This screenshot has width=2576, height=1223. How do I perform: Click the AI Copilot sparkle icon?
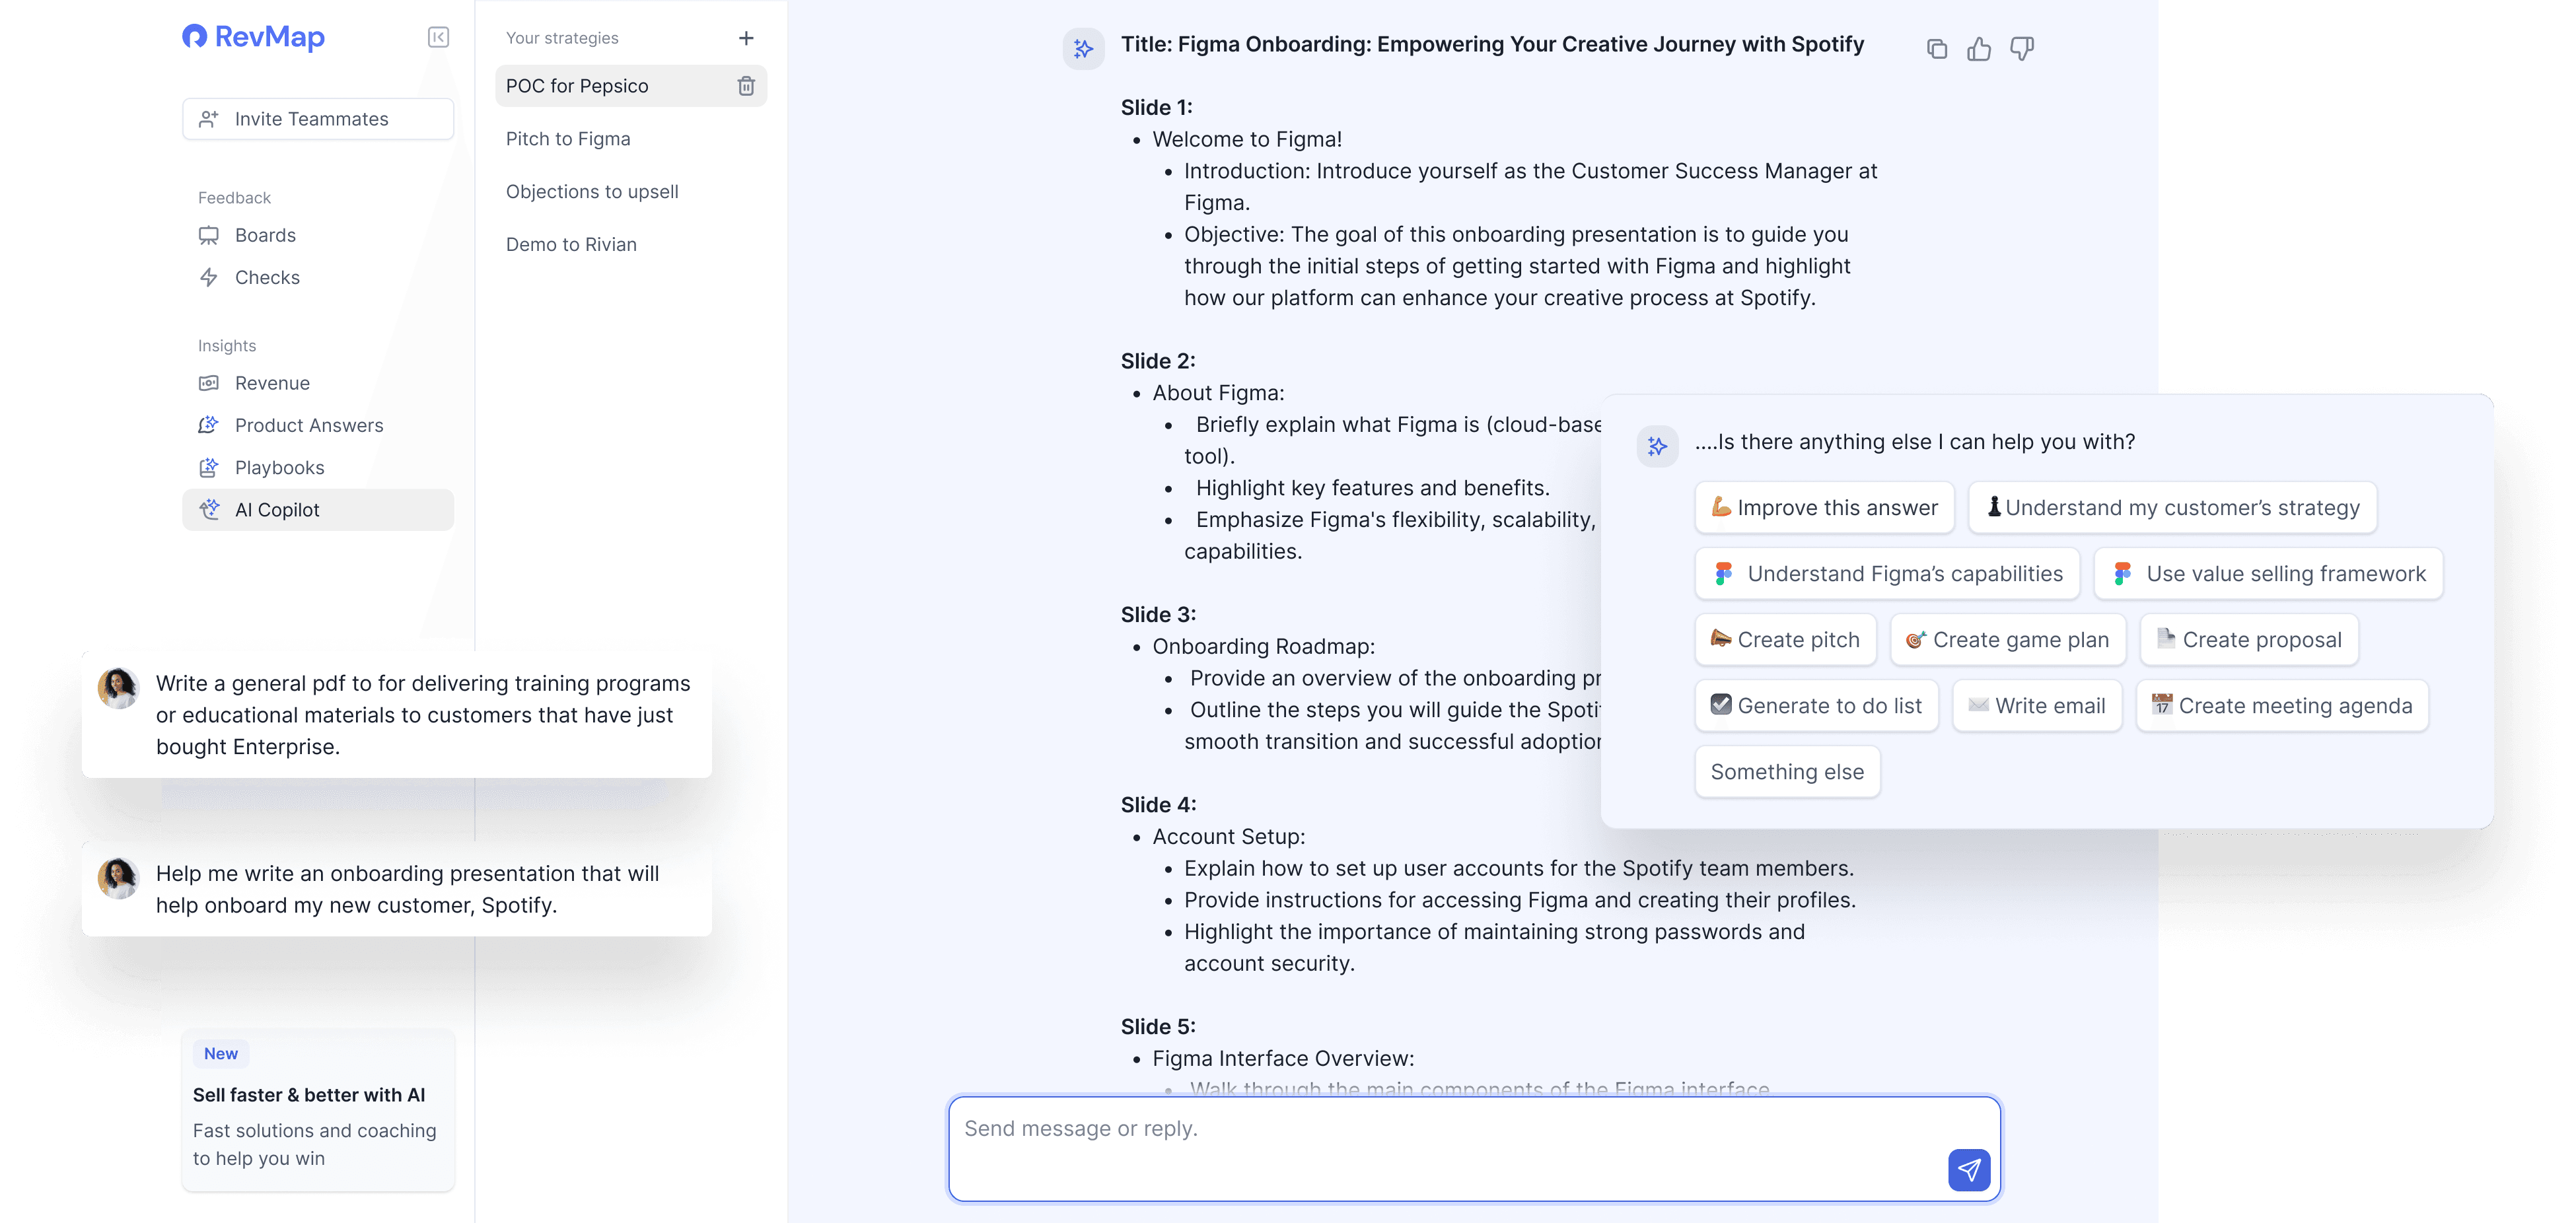pos(209,510)
